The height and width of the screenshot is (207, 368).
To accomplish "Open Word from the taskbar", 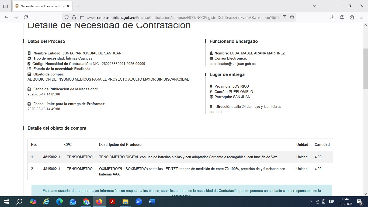I will pyautogui.click(x=152, y=202).
